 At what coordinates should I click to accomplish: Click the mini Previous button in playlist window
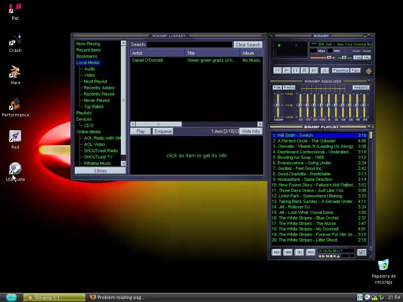(320, 256)
